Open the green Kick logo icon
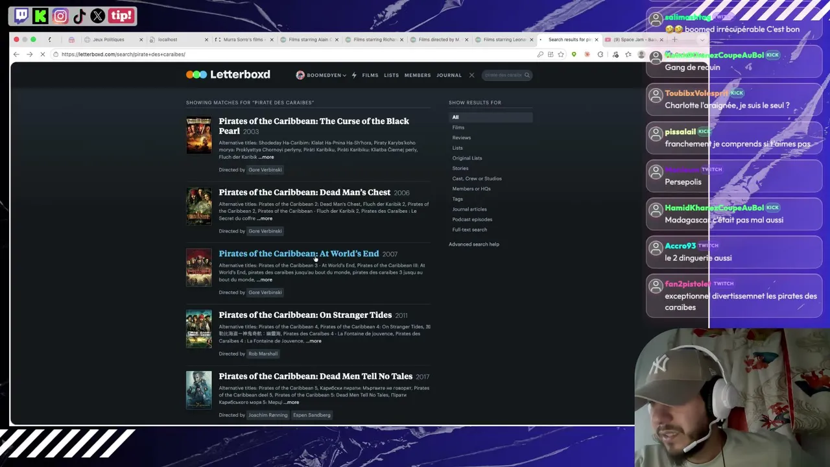This screenshot has height=467, width=830. pos(41,16)
